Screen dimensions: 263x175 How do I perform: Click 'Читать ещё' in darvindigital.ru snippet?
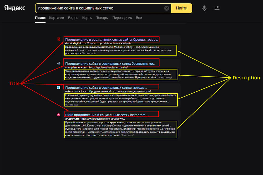click(x=89, y=53)
